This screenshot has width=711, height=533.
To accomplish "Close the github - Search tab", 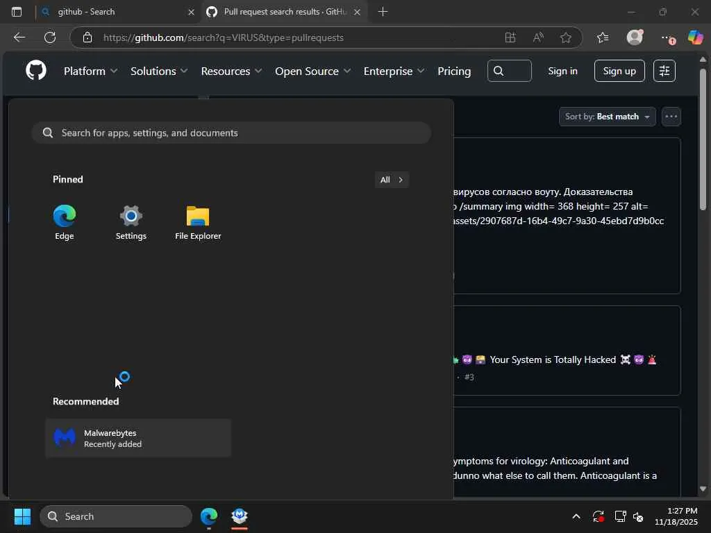I will [192, 12].
